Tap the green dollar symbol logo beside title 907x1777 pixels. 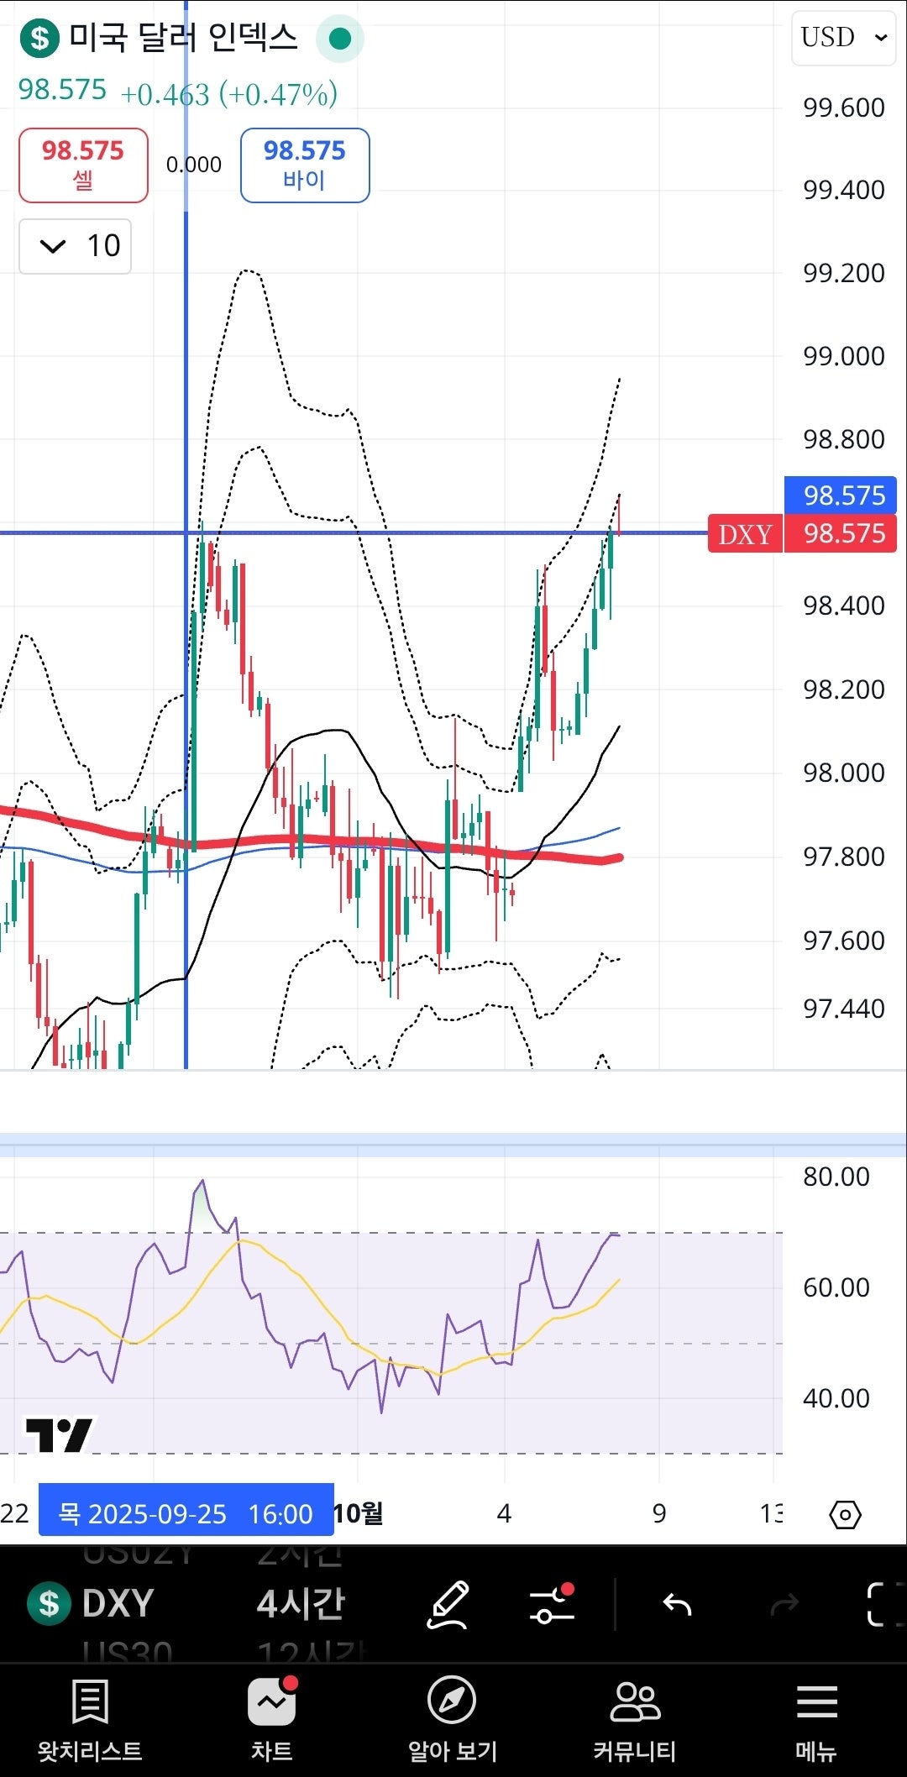(39, 39)
